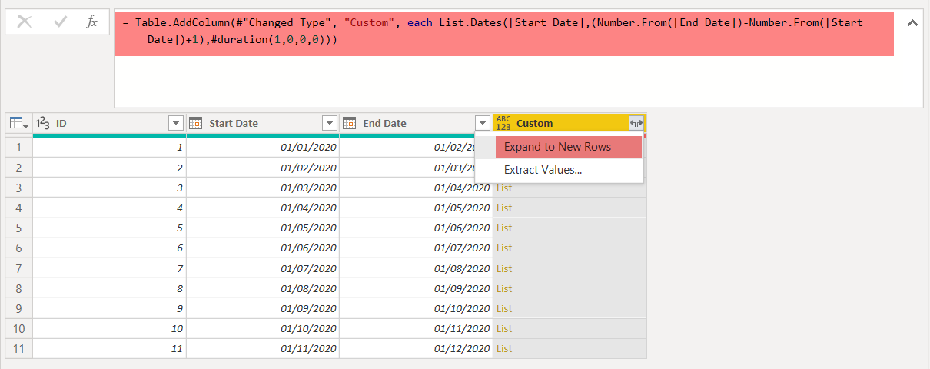Click Start Date cell 01/06/2020

pyautogui.click(x=263, y=248)
